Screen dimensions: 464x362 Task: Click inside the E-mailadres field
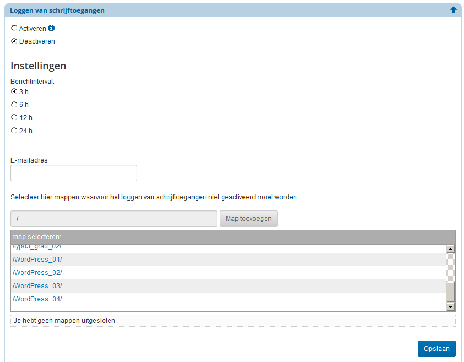click(x=73, y=172)
